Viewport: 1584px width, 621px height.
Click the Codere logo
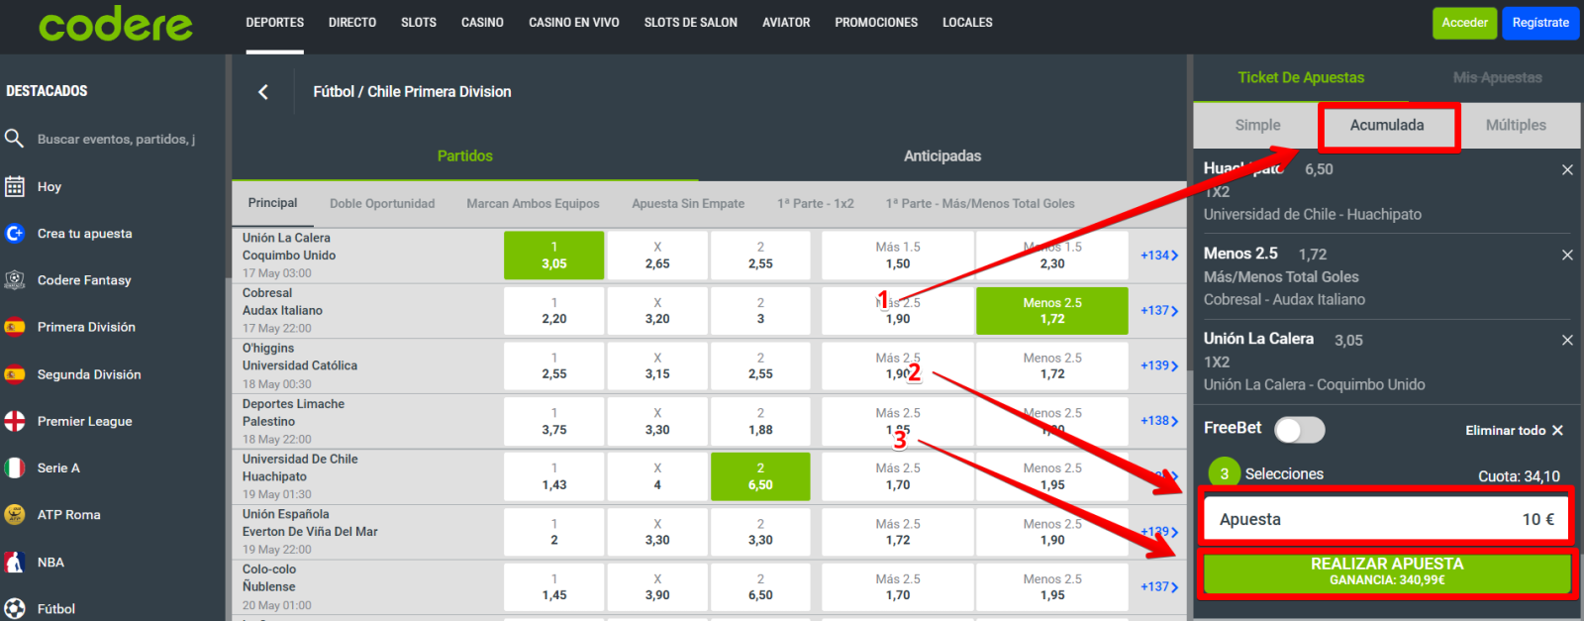point(116,24)
